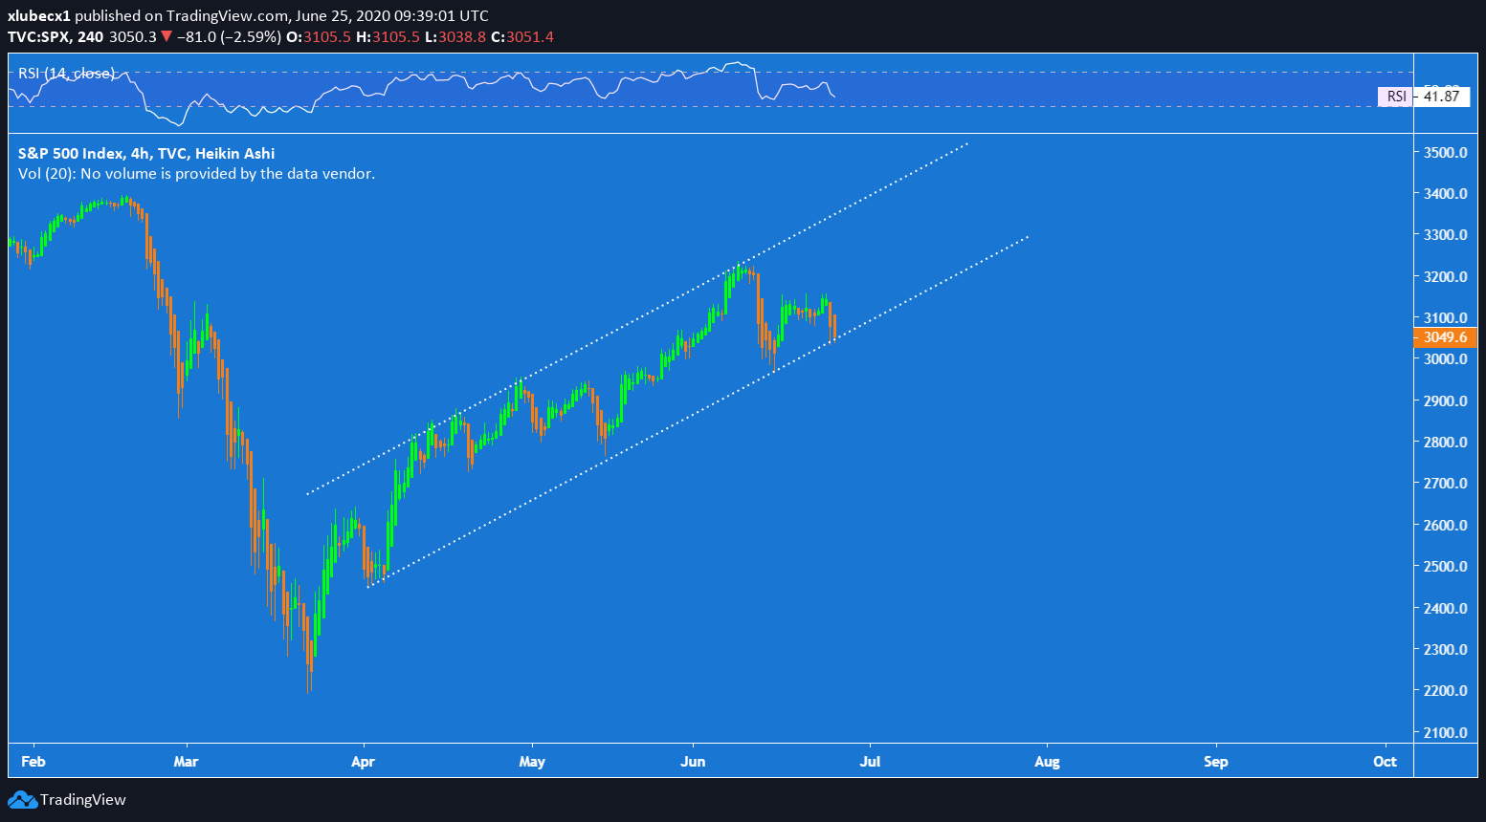Screen dimensions: 1486x822
Task: Click the S&P 500 Index chart title
Action: pos(145,153)
